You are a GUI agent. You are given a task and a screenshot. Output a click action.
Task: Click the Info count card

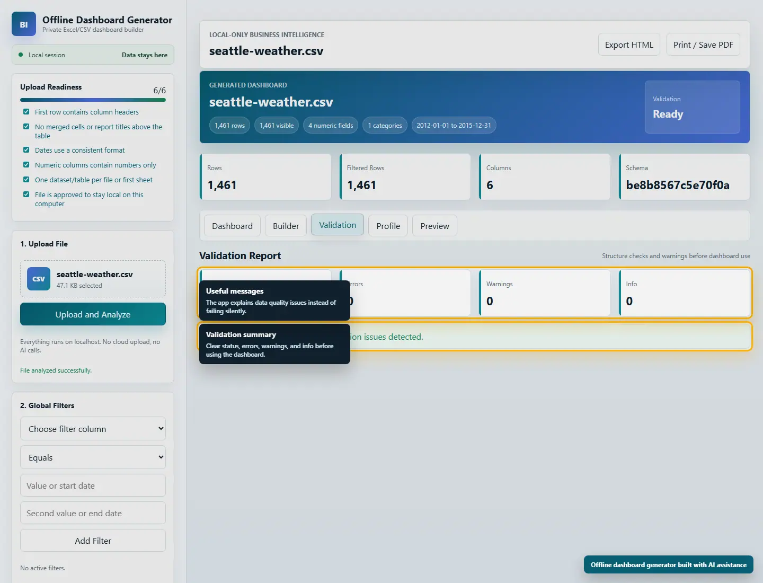684,293
